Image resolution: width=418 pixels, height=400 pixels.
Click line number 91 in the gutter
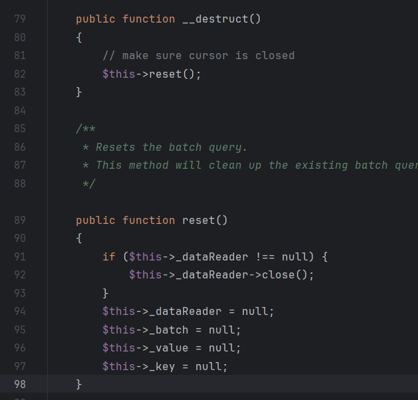coord(19,256)
